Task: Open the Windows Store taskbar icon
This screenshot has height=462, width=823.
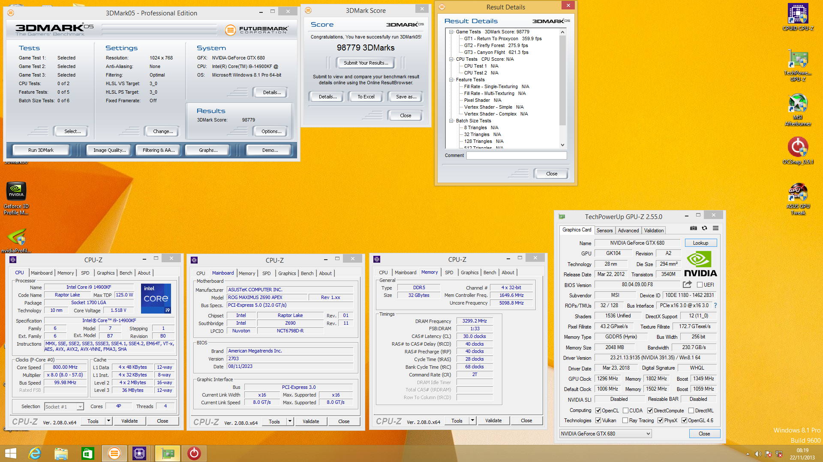Action: point(87,453)
